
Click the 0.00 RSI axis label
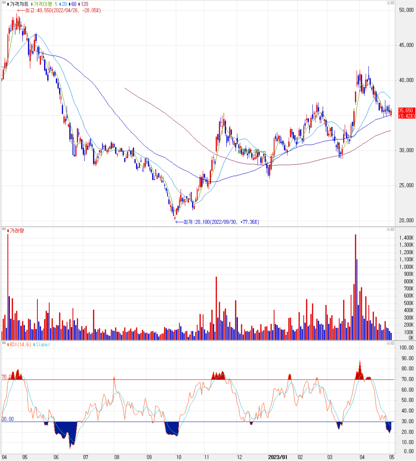[x=409, y=451]
